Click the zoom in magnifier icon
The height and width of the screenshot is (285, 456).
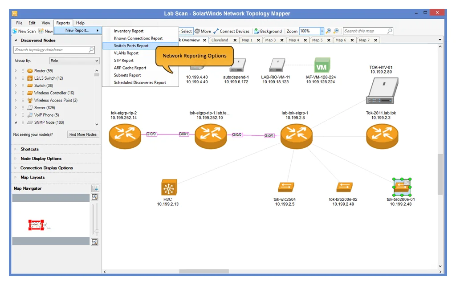point(328,31)
